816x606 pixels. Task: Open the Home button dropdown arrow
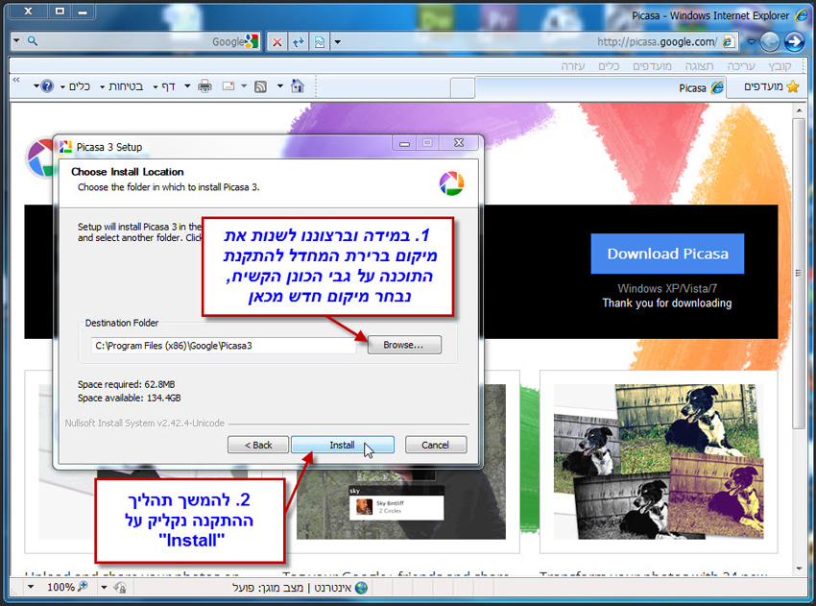click(x=280, y=85)
